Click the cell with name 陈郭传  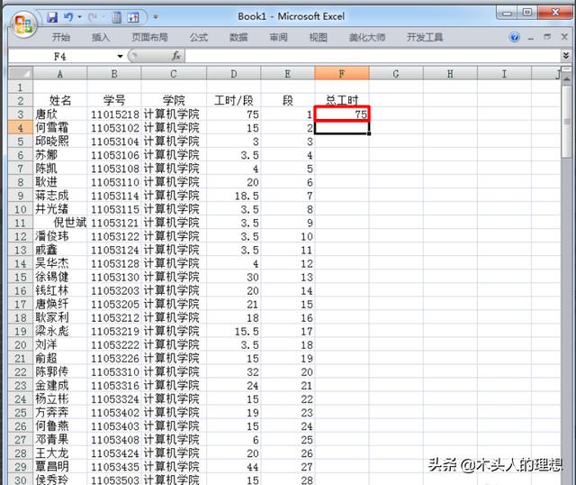click(60, 371)
